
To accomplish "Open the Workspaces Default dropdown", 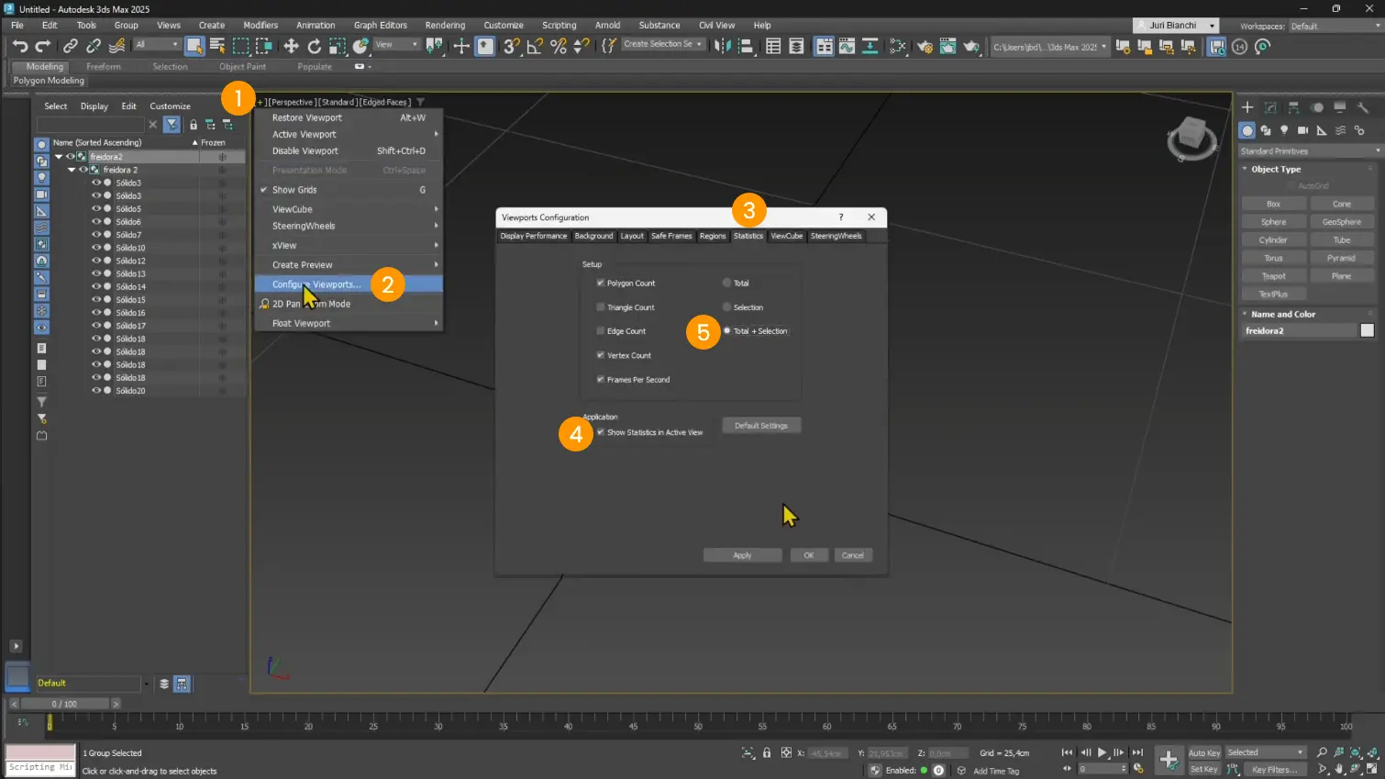I will pyautogui.click(x=1335, y=27).
